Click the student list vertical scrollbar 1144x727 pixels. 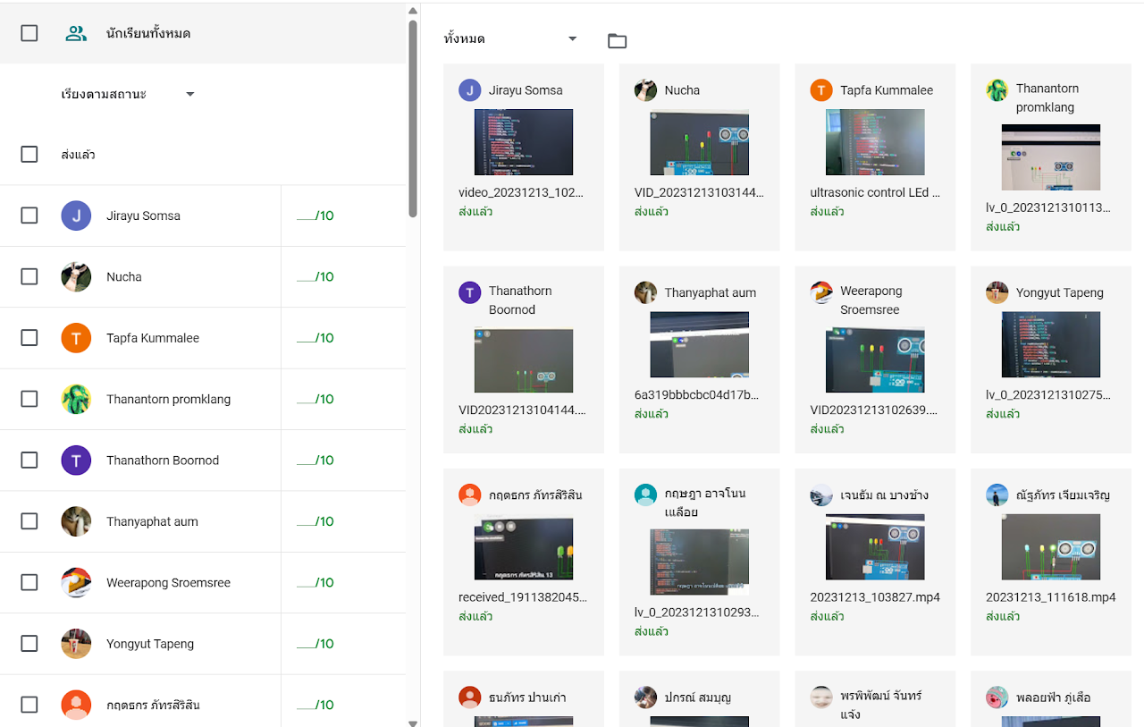[413, 118]
